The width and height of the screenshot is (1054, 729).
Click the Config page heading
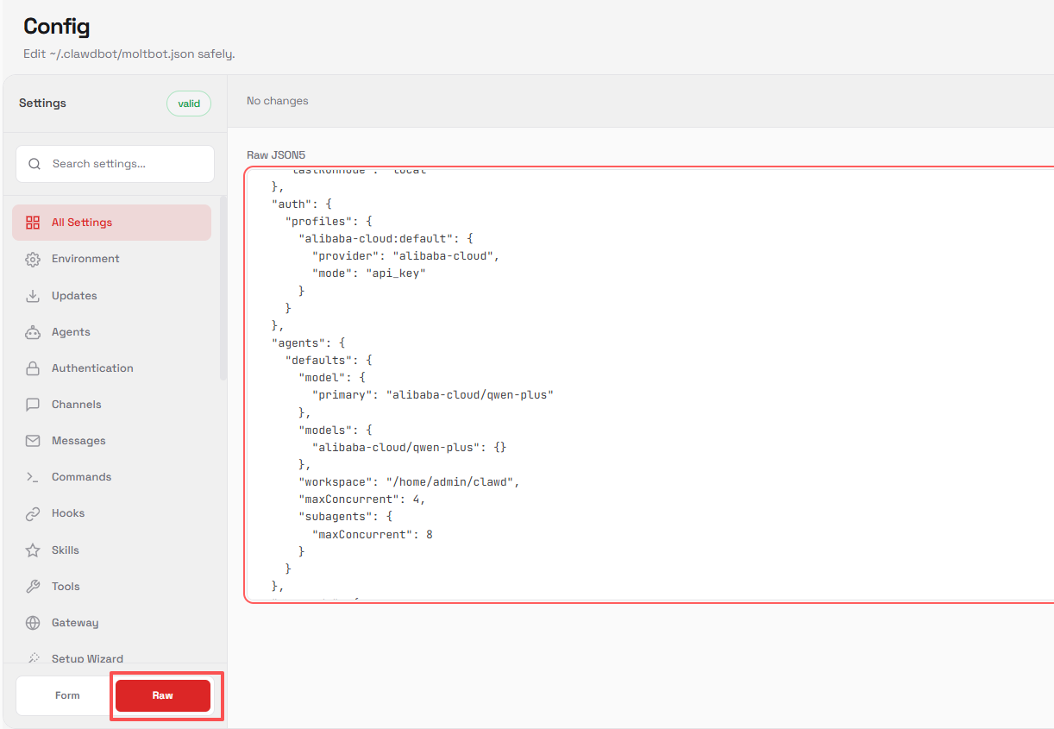tap(56, 27)
